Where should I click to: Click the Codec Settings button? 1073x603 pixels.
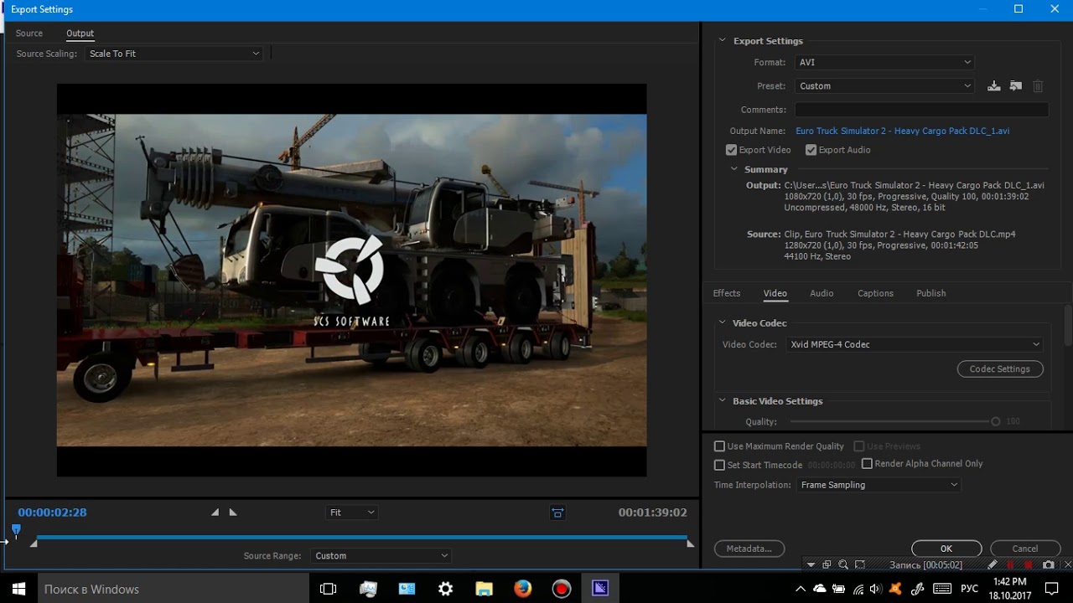pyautogui.click(x=1000, y=368)
